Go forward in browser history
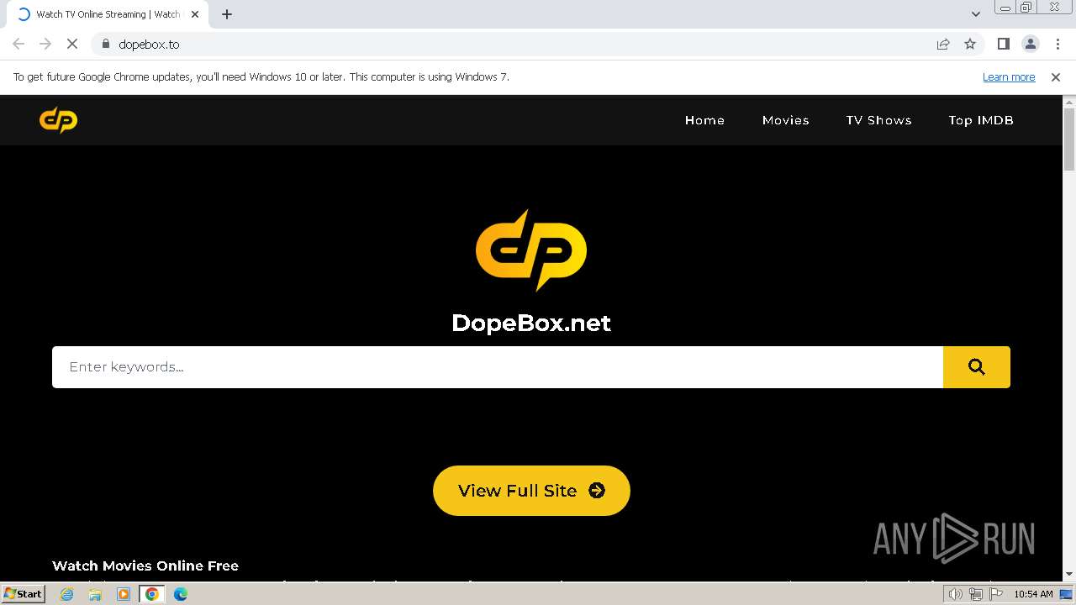Screen dimensions: 1076x605 point(45,44)
